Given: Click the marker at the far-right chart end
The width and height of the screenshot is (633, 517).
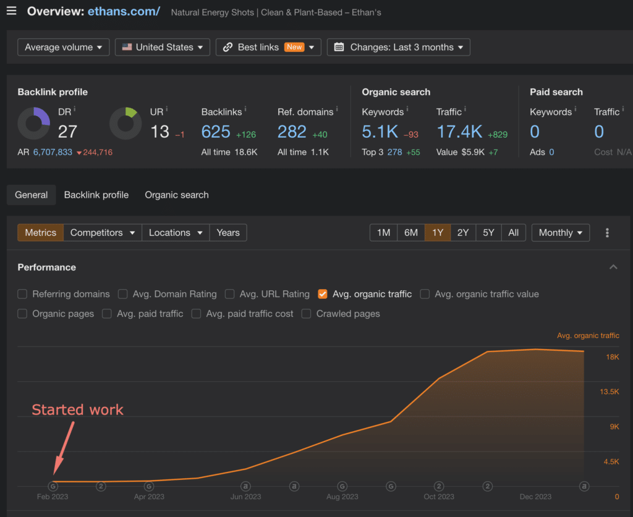Looking at the screenshot, I should (x=584, y=486).
